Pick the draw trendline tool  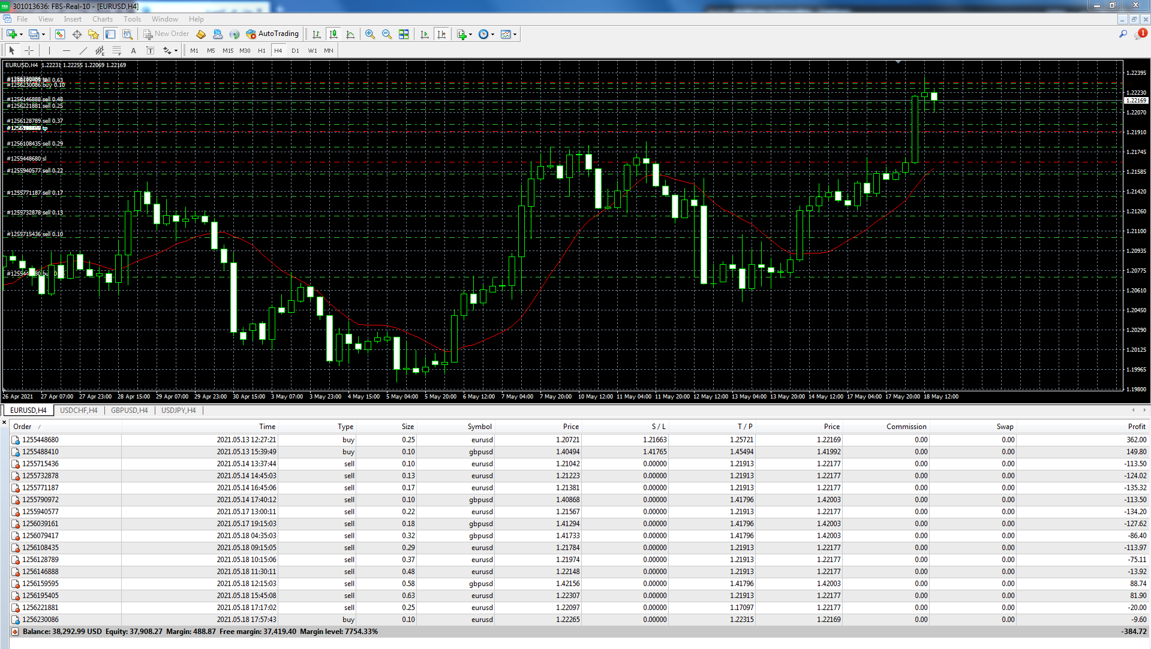coord(83,51)
